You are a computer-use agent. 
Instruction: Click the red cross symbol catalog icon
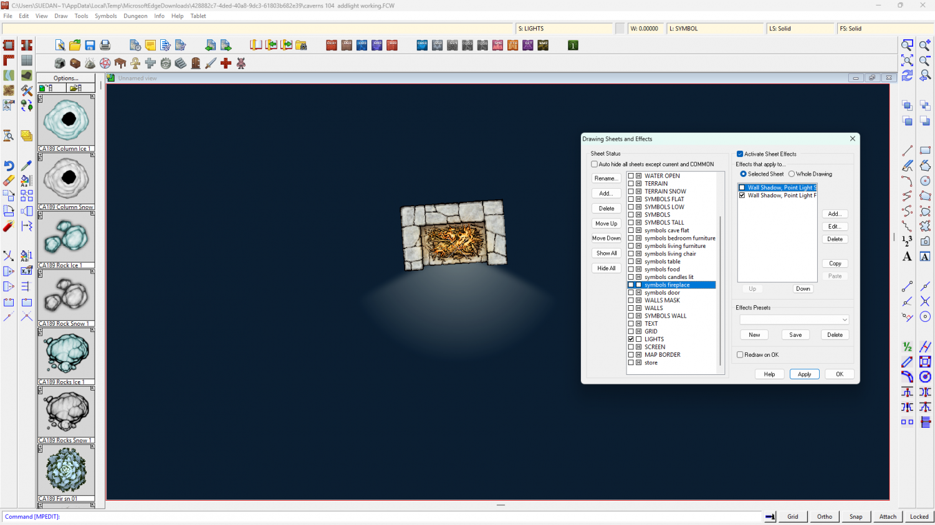click(x=226, y=63)
